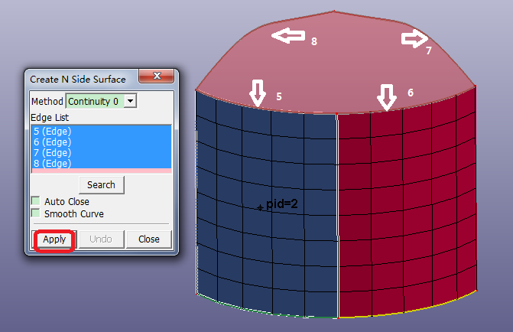Select 8 (Edge) in the Edge List

[52, 163]
